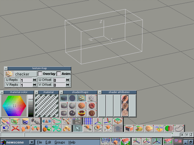The width and height of the screenshot is (194, 145).
Task: Click the checker texture map shader sphere
Action: 81,98
